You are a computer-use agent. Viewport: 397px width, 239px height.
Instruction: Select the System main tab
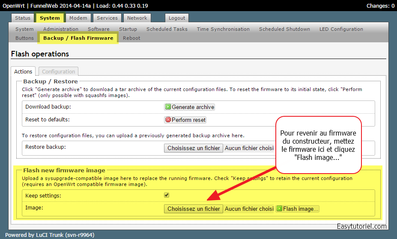point(50,18)
